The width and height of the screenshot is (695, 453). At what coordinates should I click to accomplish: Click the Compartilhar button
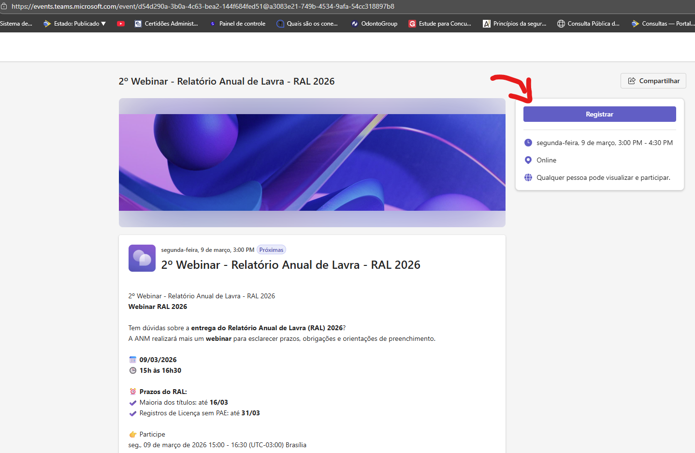pyautogui.click(x=653, y=81)
